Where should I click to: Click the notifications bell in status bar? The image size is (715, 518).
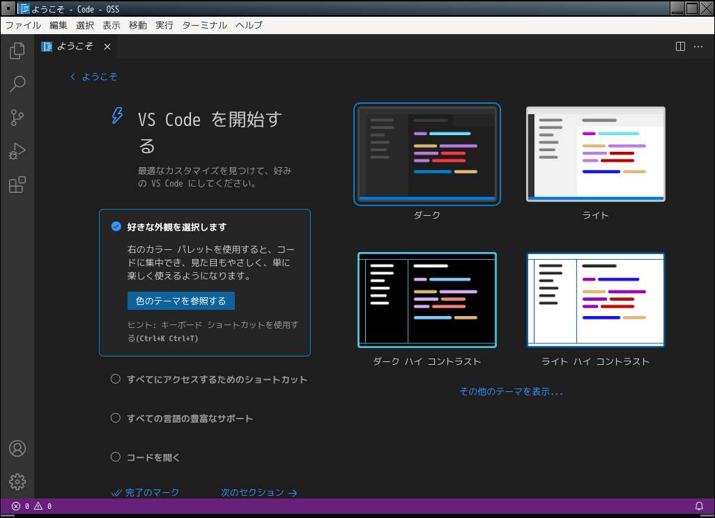coord(698,506)
